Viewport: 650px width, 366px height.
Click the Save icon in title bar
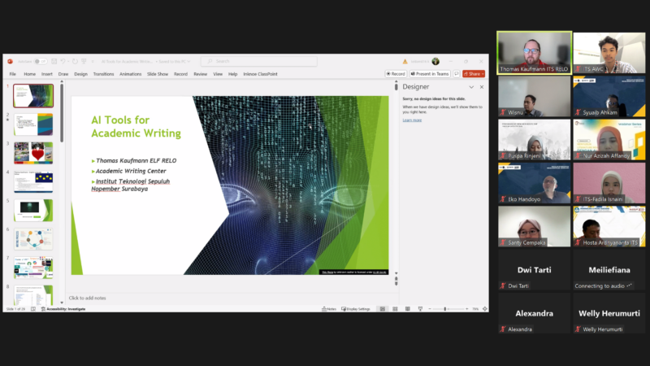(54, 61)
